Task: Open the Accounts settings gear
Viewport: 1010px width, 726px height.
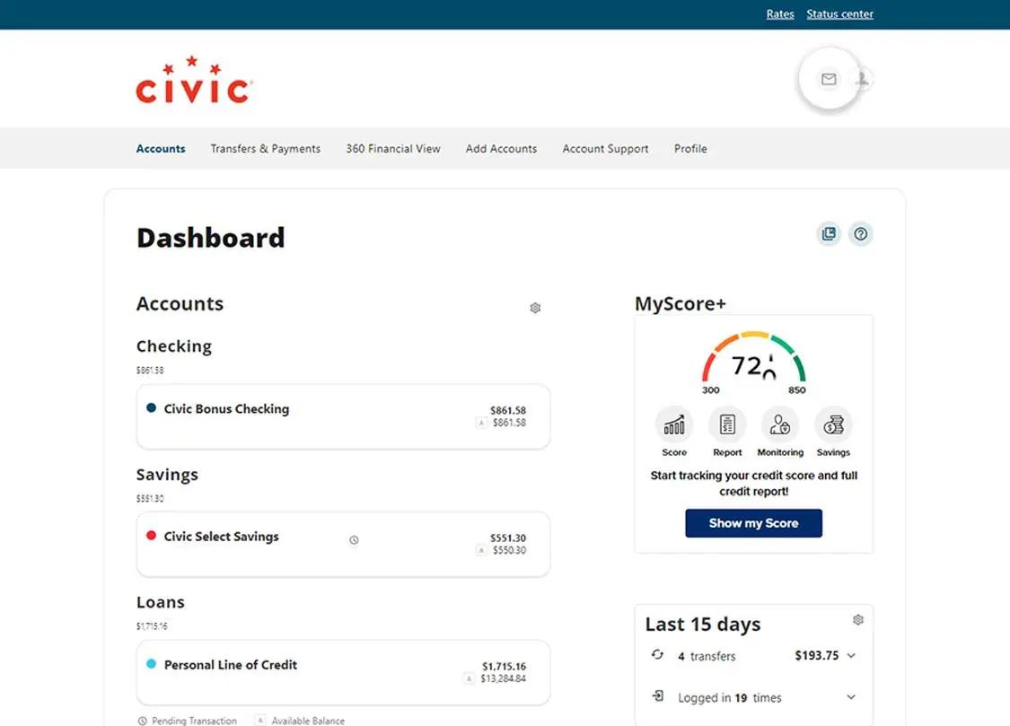Action: (x=535, y=308)
